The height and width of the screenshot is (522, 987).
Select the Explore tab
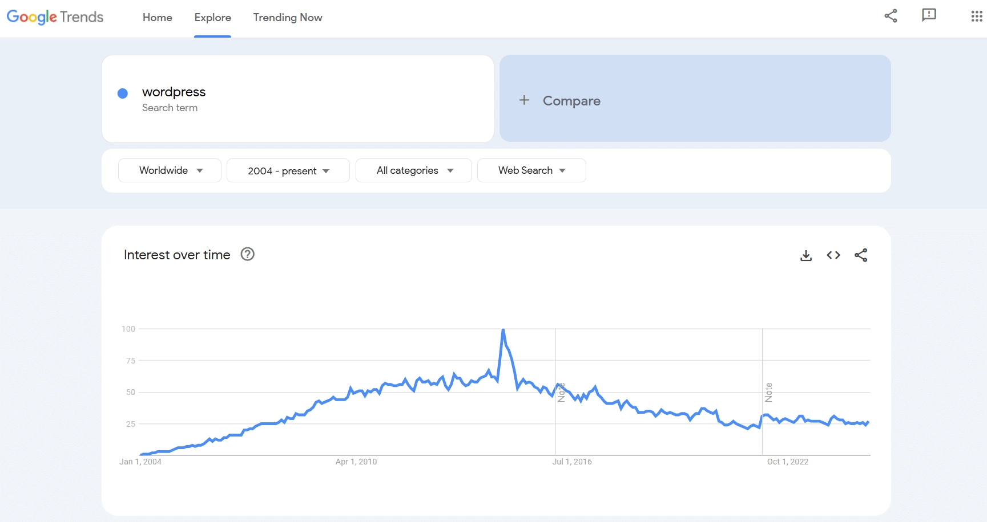point(212,18)
